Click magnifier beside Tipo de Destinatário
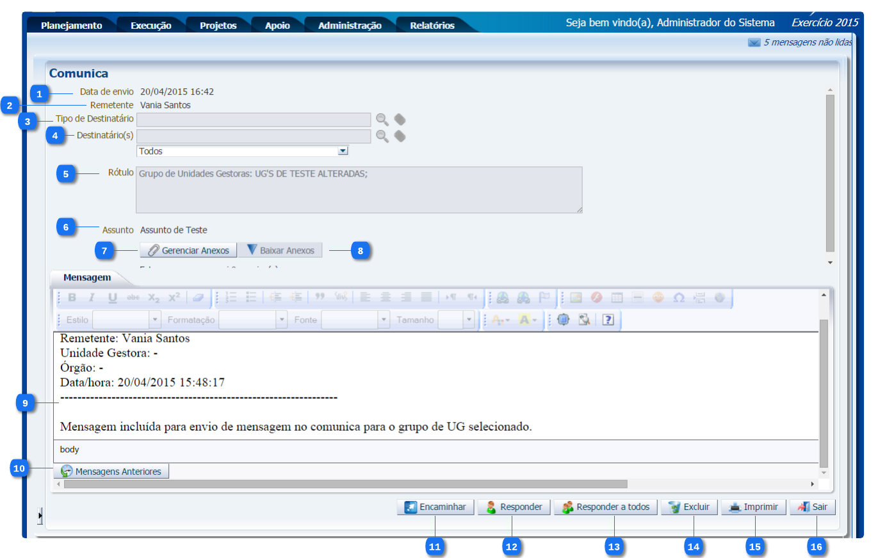The height and width of the screenshot is (558, 878). 382,120
